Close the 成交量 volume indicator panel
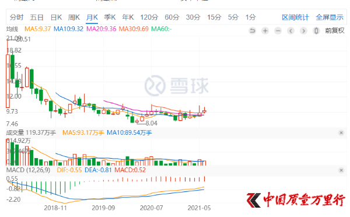350x217 pixels. (341, 133)
